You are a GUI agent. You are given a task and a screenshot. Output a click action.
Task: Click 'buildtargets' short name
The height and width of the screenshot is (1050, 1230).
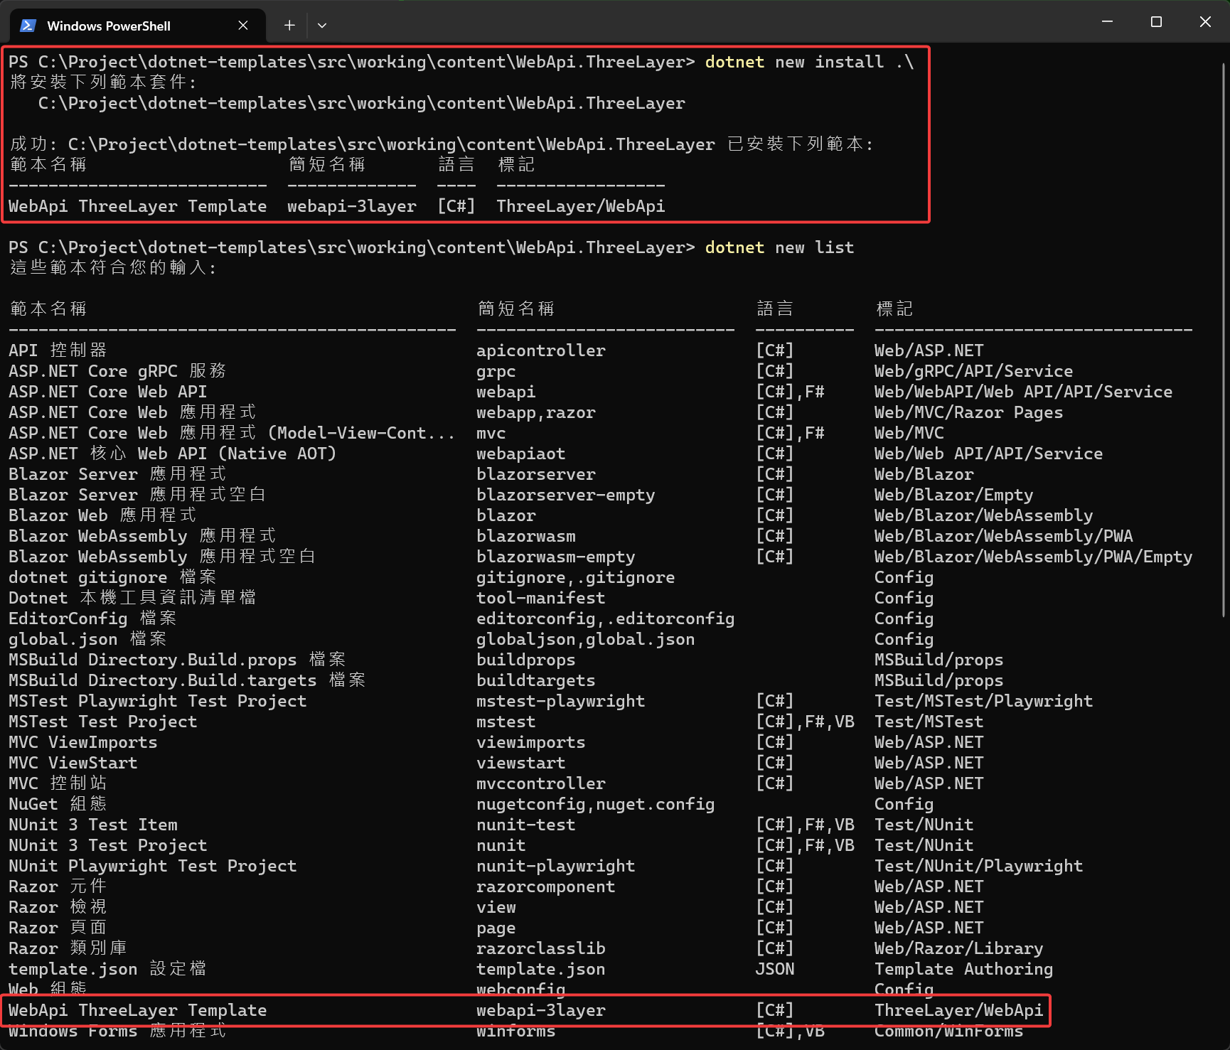[x=536, y=681]
